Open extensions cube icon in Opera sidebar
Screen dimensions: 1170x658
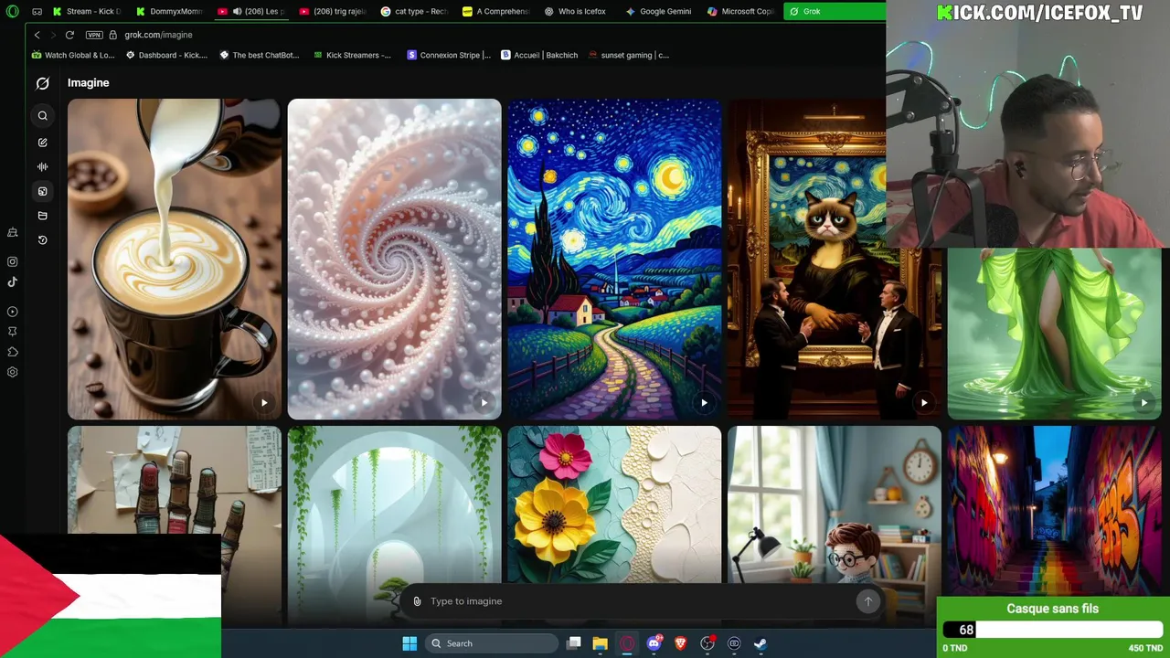tap(12, 352)
